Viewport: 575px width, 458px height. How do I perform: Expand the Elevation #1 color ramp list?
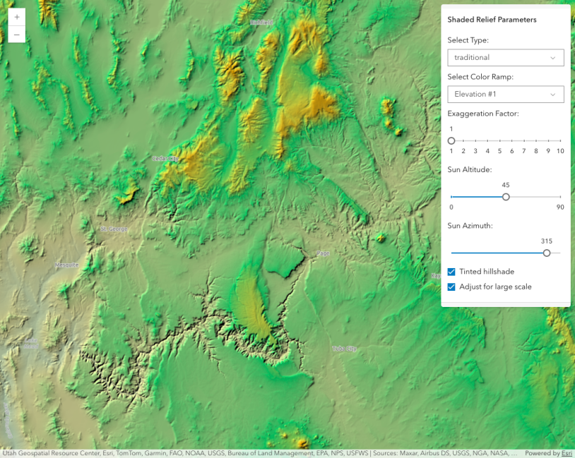pos(505,94)
